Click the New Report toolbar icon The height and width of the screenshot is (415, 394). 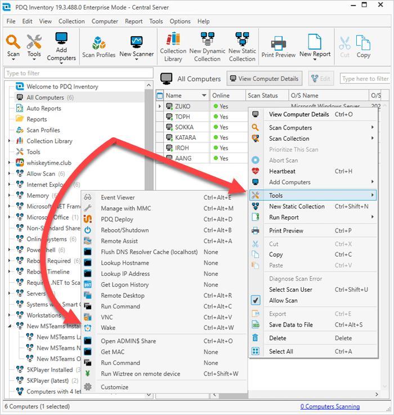coord(315,42)
